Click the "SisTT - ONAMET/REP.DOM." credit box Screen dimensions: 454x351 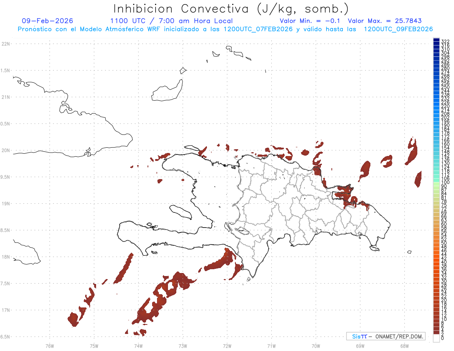coord(386,336)
